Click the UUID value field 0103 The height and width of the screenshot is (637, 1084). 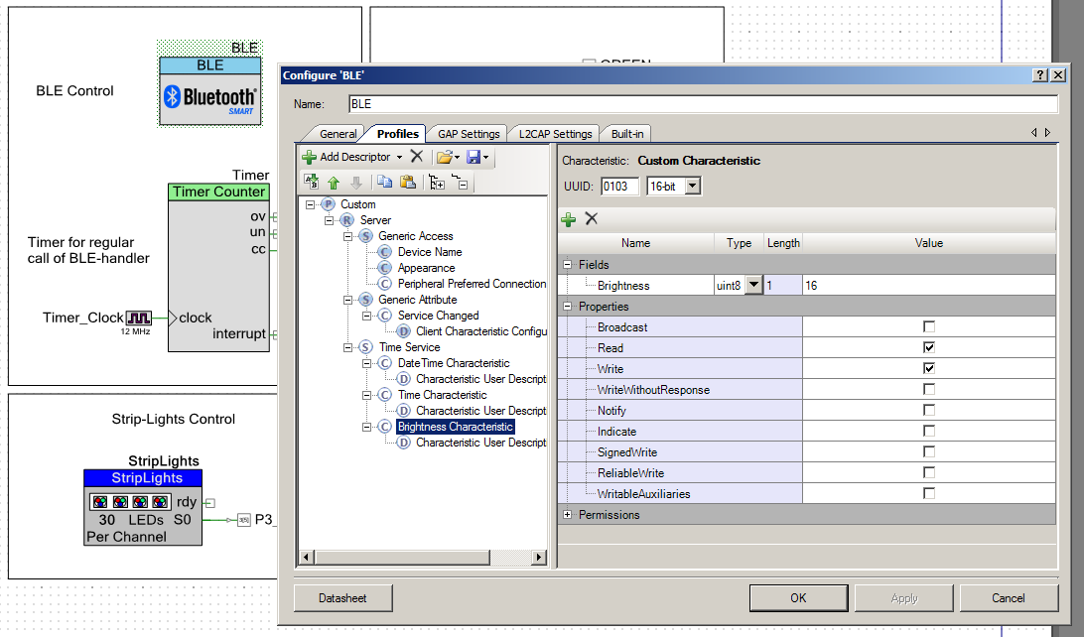click(619, 187)
